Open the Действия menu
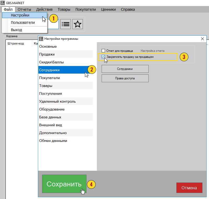Viewport: 209px width, 199px height. click(44, 9)
